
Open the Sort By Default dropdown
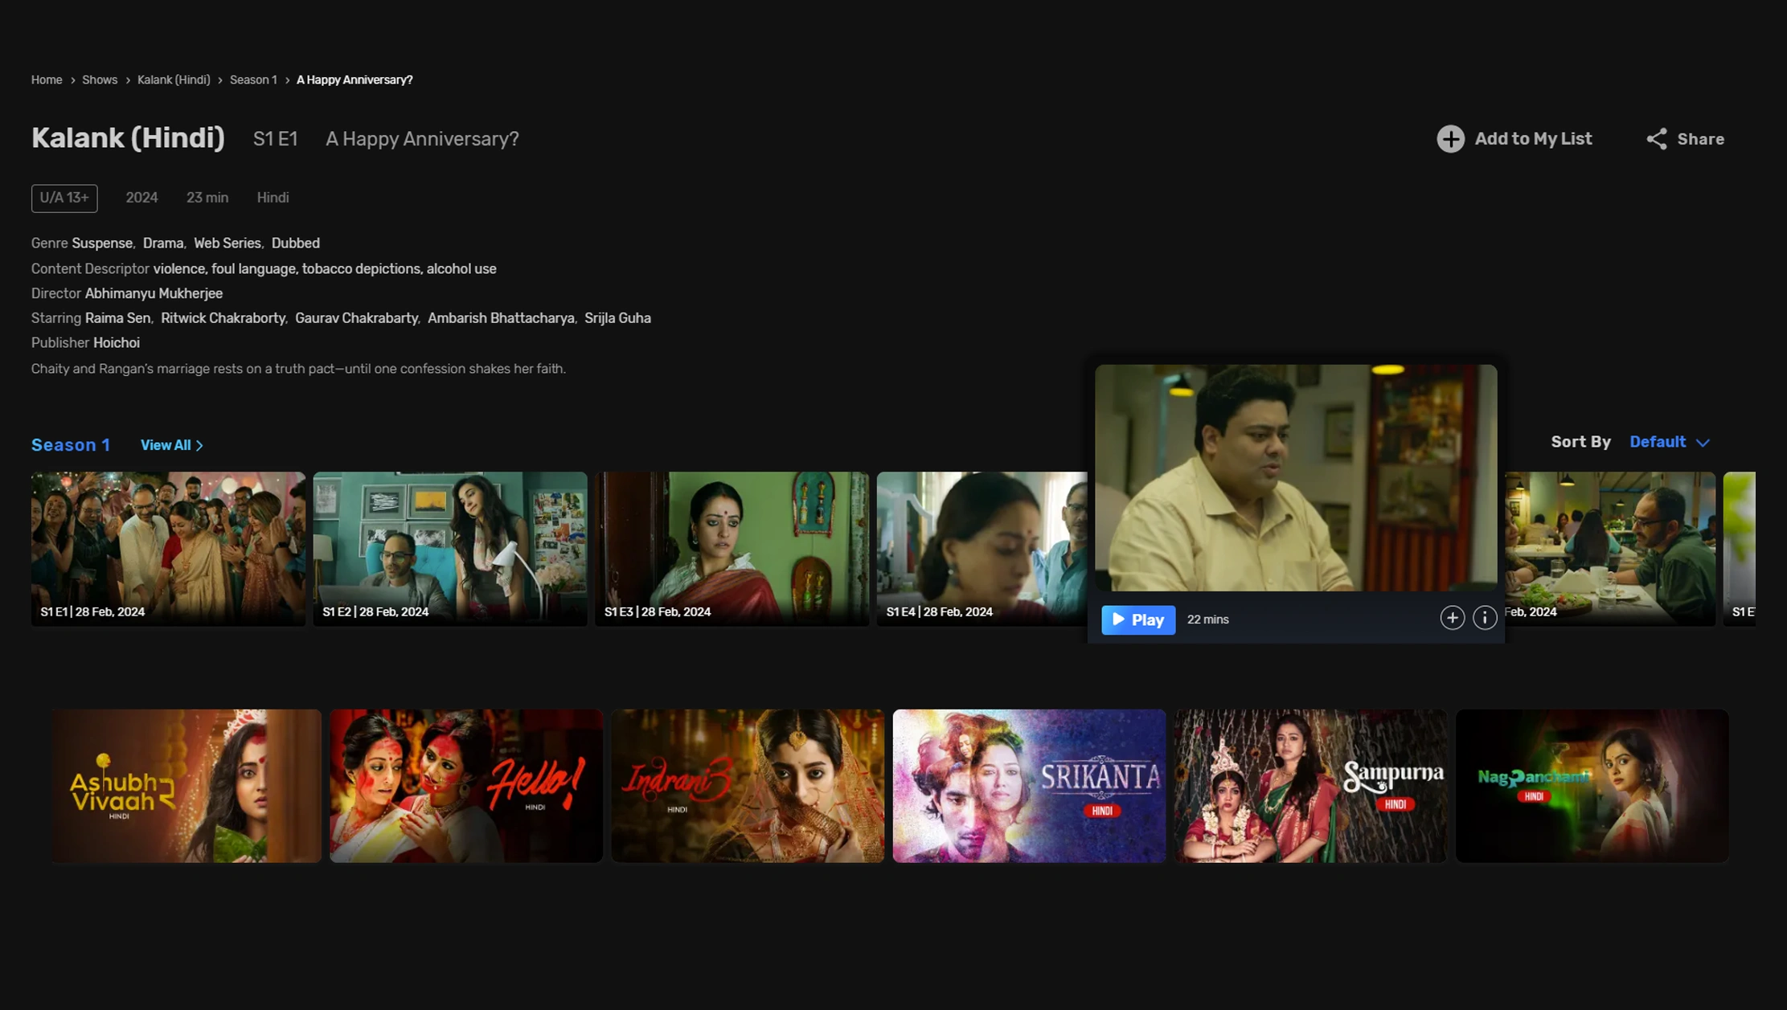(x=1669, y=442)
